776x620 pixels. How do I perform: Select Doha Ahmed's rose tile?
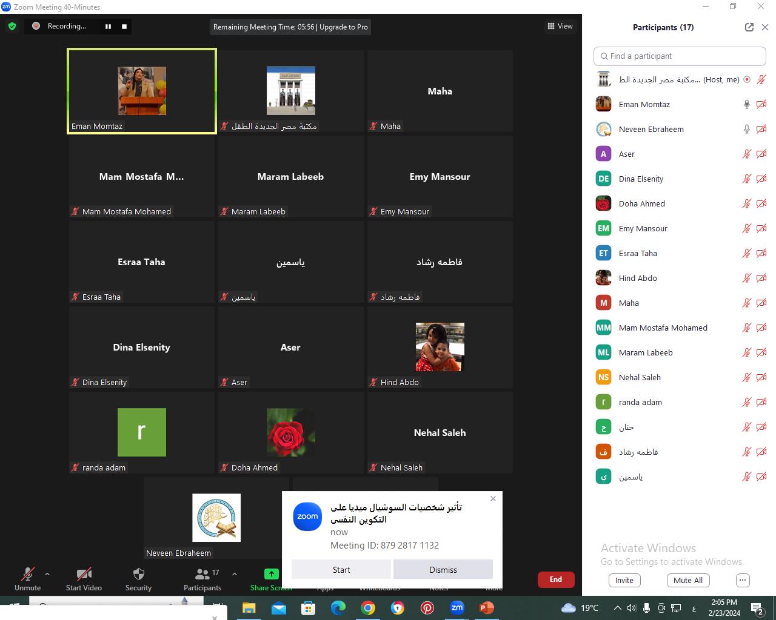[291, 432]
